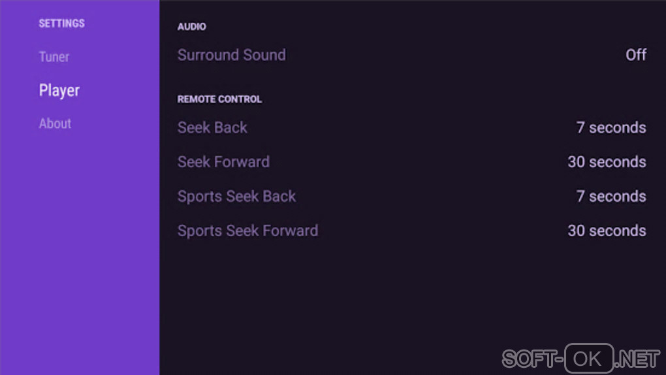
Task: Select the Player settings section
Action: (59, 90)
